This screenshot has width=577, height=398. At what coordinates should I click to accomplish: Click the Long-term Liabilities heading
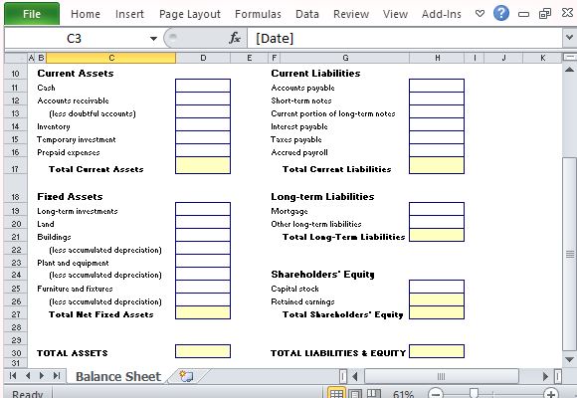click(x=322, y=197)
